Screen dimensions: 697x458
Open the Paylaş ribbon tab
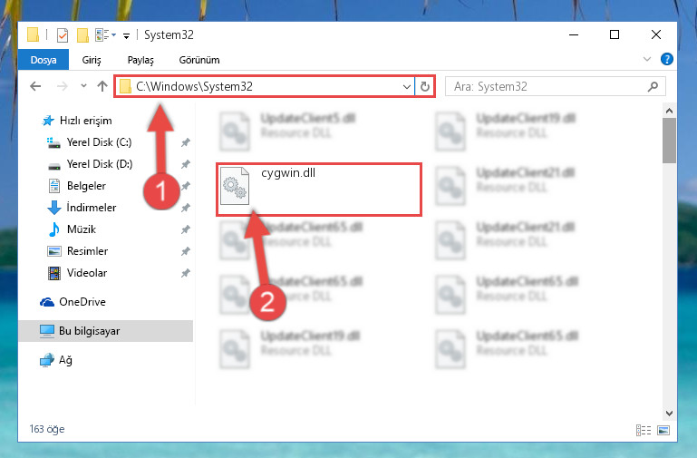pos(140,60)
